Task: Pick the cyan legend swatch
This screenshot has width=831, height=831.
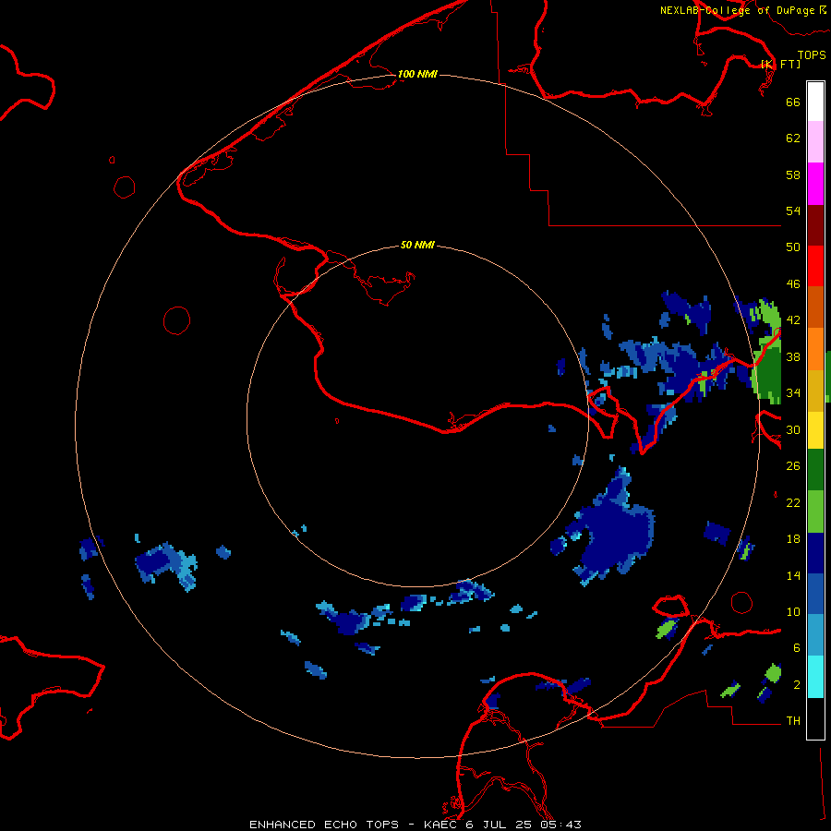Action: click(x=815, y=677)
